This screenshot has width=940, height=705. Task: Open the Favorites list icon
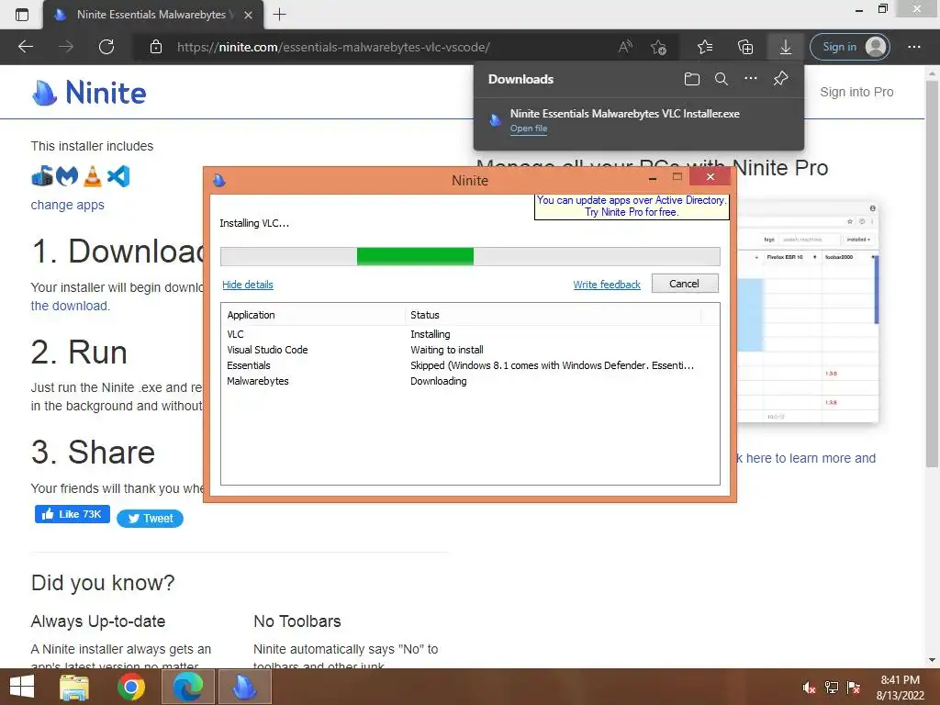click(x=705, y=47)
